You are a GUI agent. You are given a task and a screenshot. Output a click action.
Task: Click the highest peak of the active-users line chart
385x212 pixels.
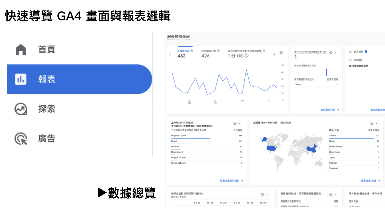(246, 70)
